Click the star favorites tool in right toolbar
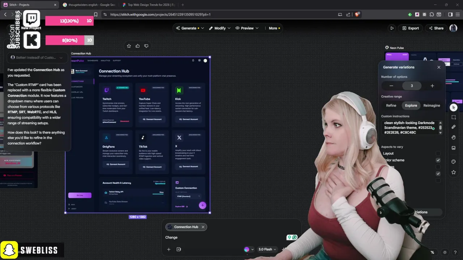Screen dimensions: 463x260 454,172
